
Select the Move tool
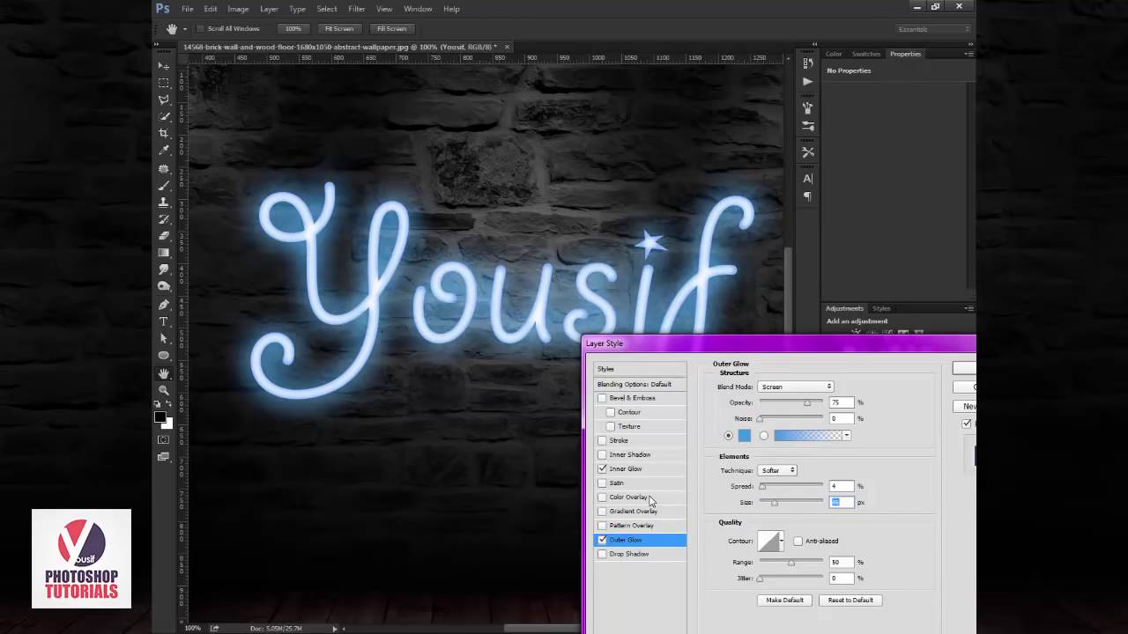[x=164, y=66]
